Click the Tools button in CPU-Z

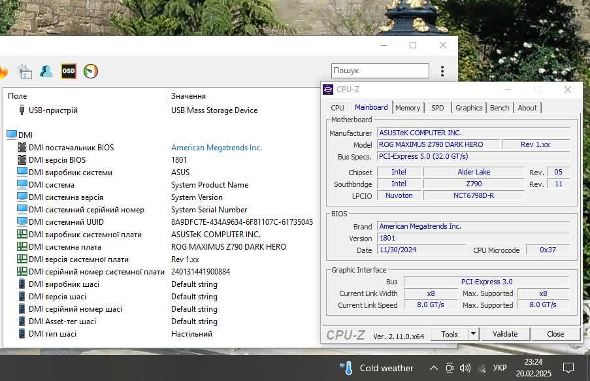coord(450,334)
